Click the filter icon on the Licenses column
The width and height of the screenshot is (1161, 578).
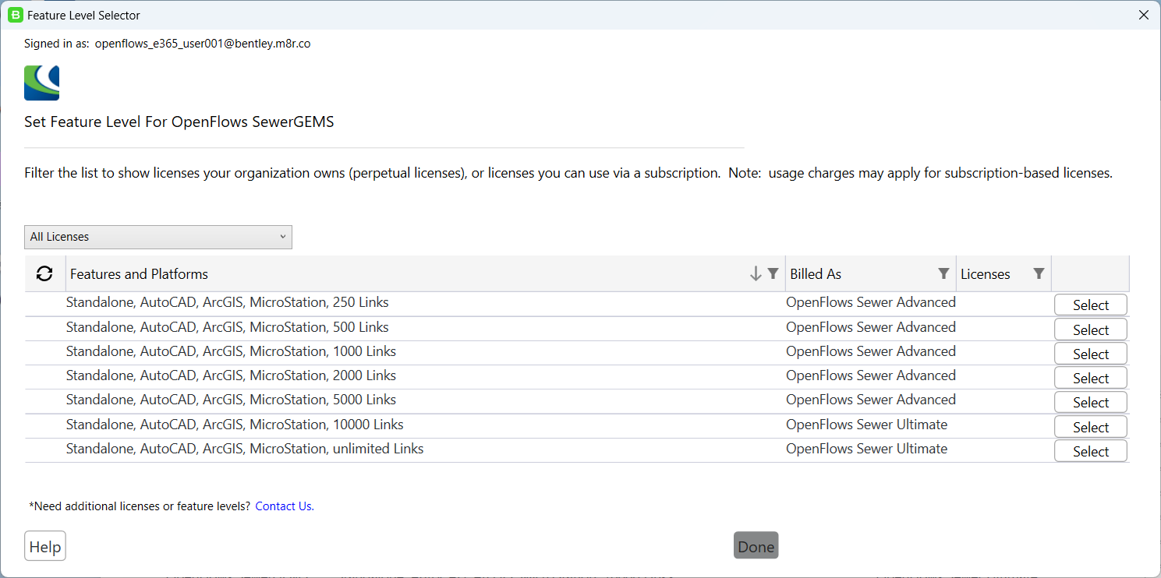[1039, 273]
